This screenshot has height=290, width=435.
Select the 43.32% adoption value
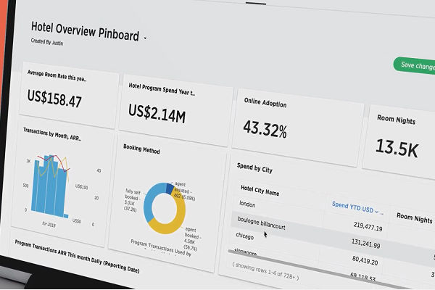[265, 129]
